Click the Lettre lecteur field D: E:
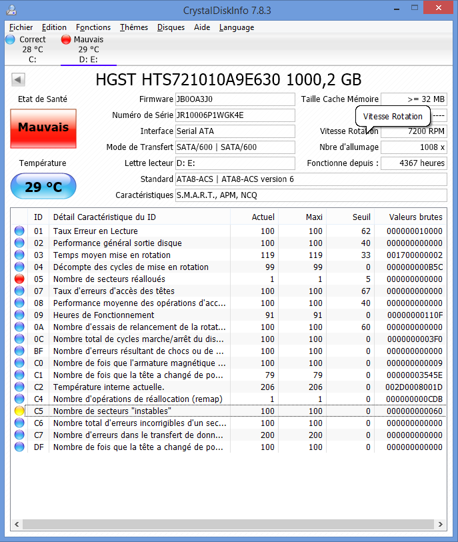This screenshot has width=458, height=542. coord(235,163)
